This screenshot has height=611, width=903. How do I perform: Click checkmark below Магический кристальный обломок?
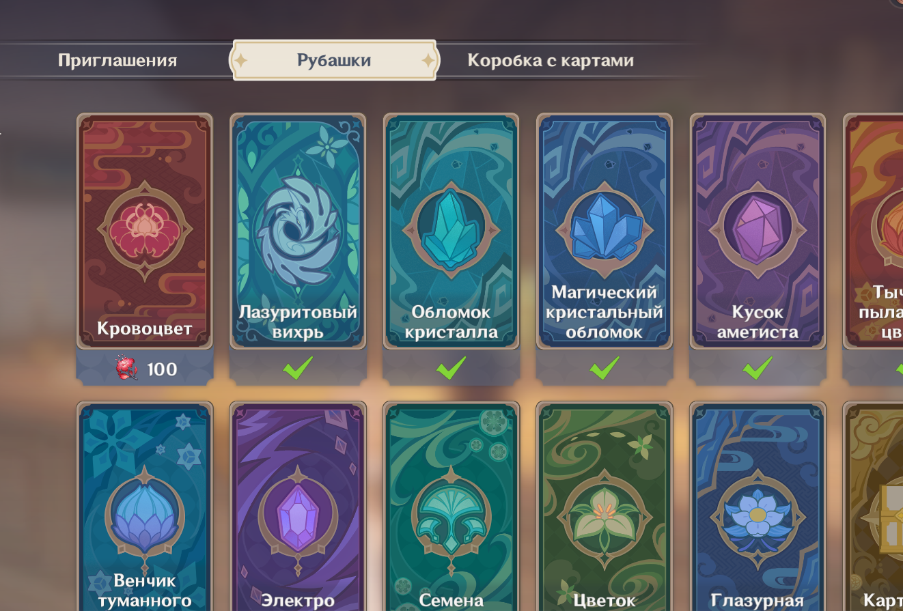click(x=605, y=369)
